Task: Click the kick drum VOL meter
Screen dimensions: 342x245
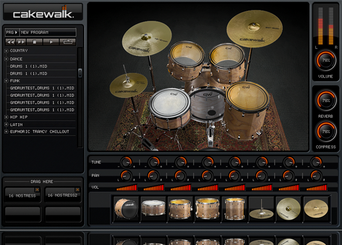Action: click(126, 188)
